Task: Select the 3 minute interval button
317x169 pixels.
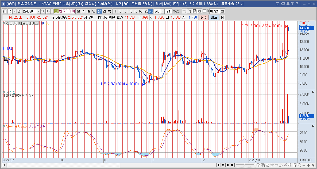Action: tap(120, 11)
